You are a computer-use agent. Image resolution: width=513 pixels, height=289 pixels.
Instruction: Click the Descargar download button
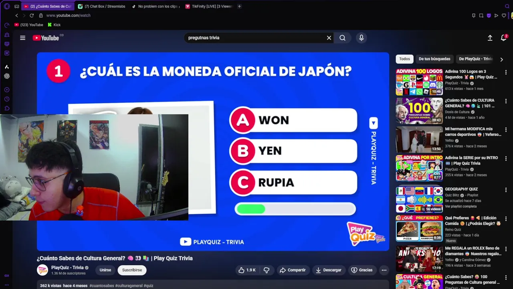328,270
